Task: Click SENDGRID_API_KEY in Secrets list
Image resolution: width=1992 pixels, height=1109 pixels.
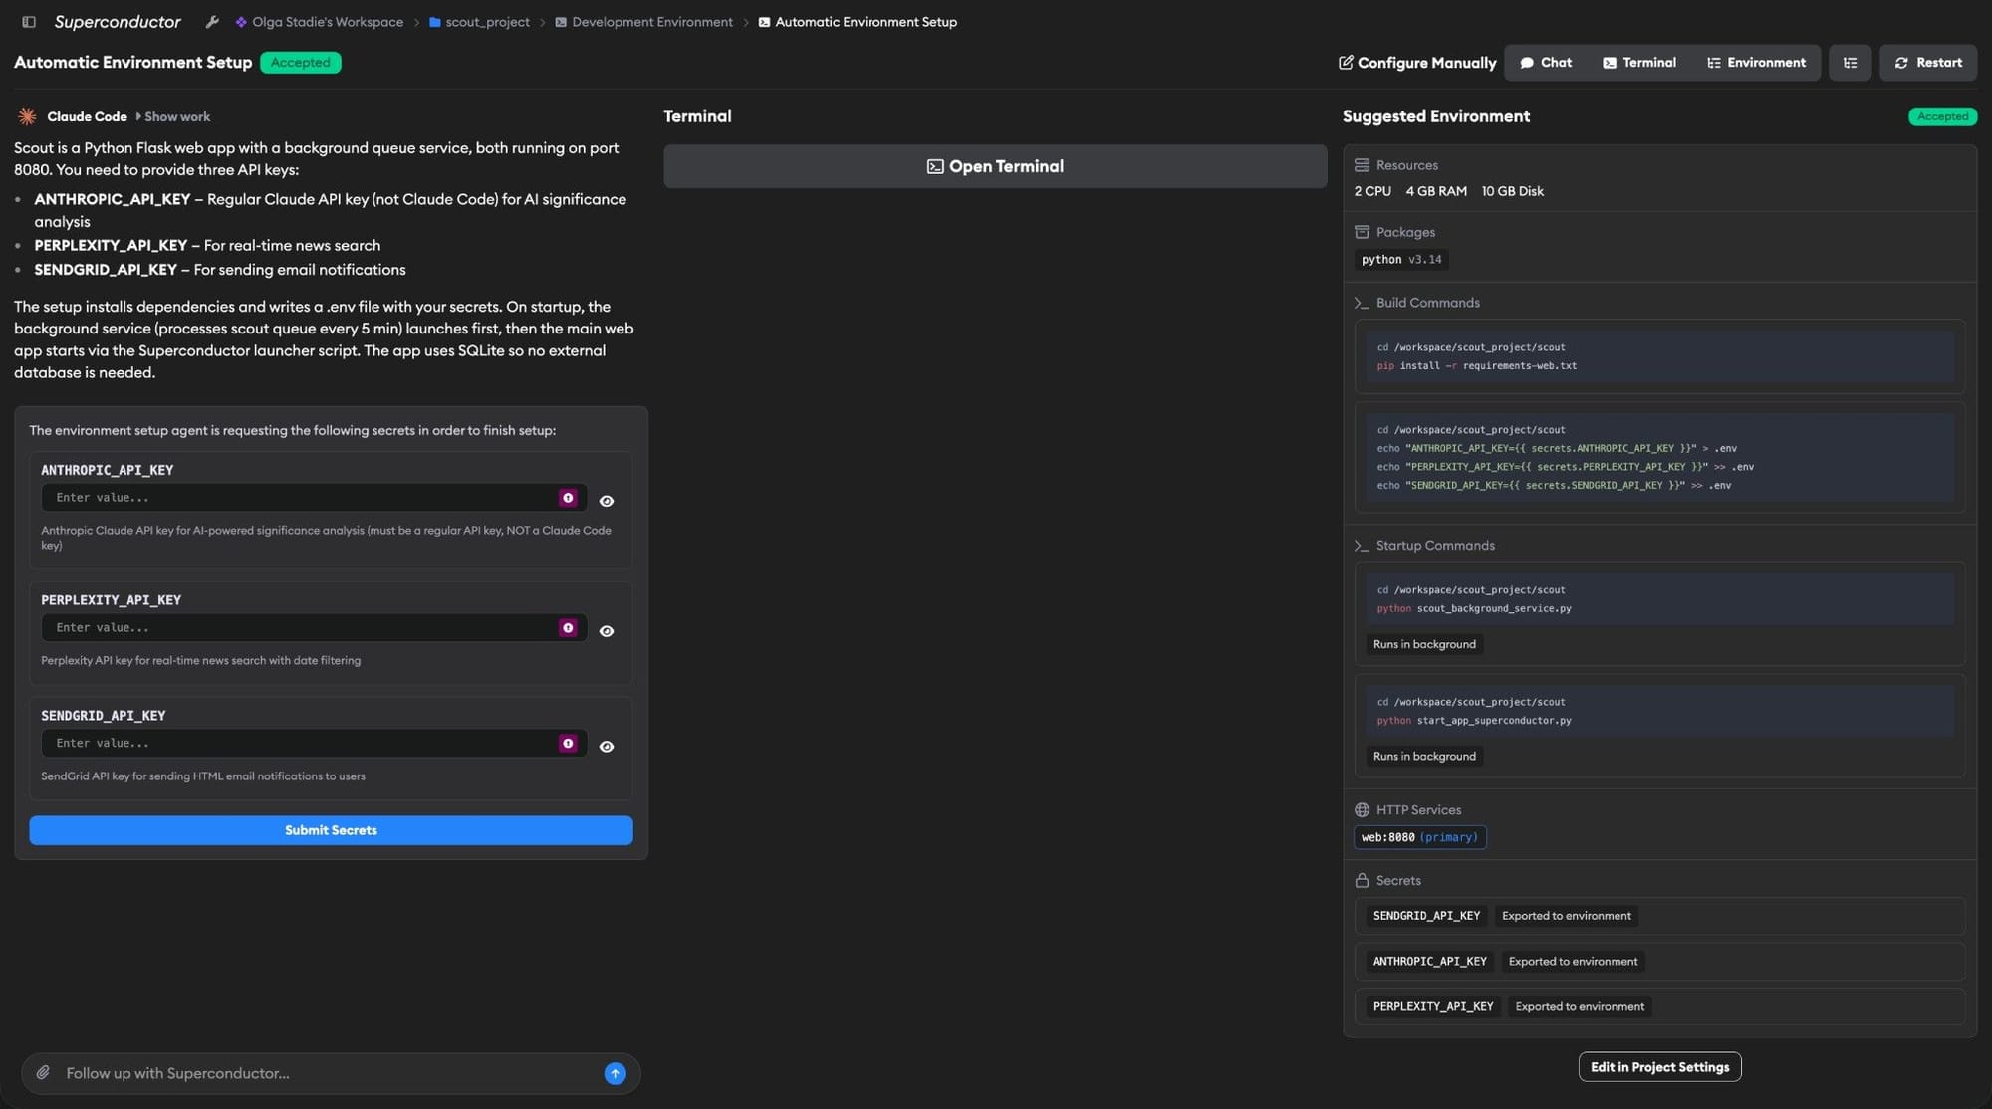Action: click(x=1426, y=916)
